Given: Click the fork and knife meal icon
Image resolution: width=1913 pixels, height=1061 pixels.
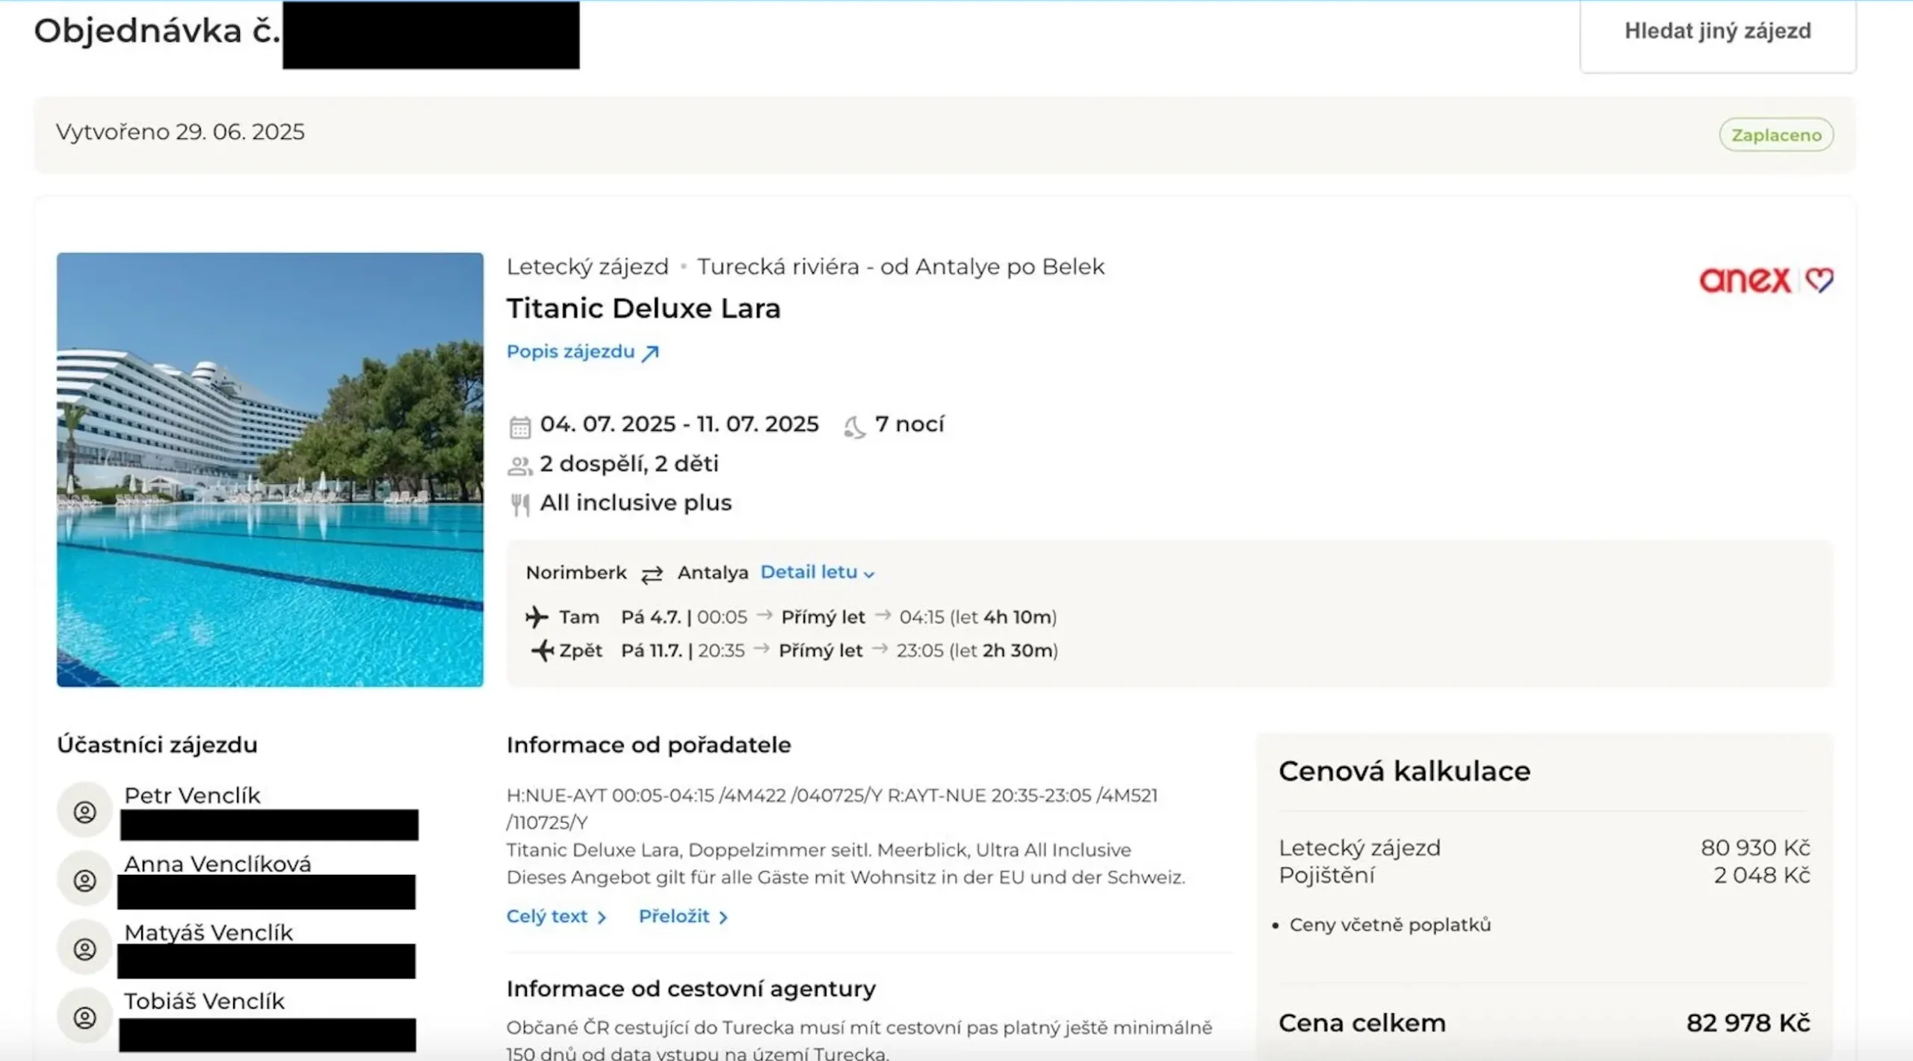Looking at the screenshot, I should (x=520, y=505).
